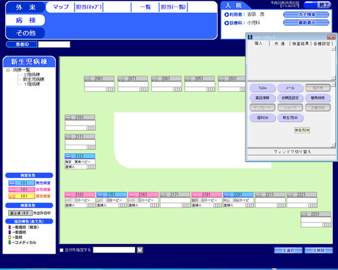Click the bed icon of pink room 2161

click(131, 195)
